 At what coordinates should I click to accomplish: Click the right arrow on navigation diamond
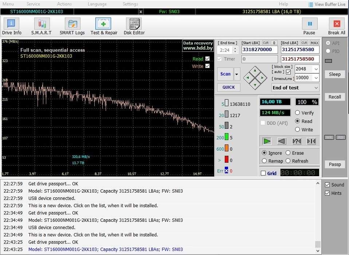pyautogui.click(x=262, y=78)
